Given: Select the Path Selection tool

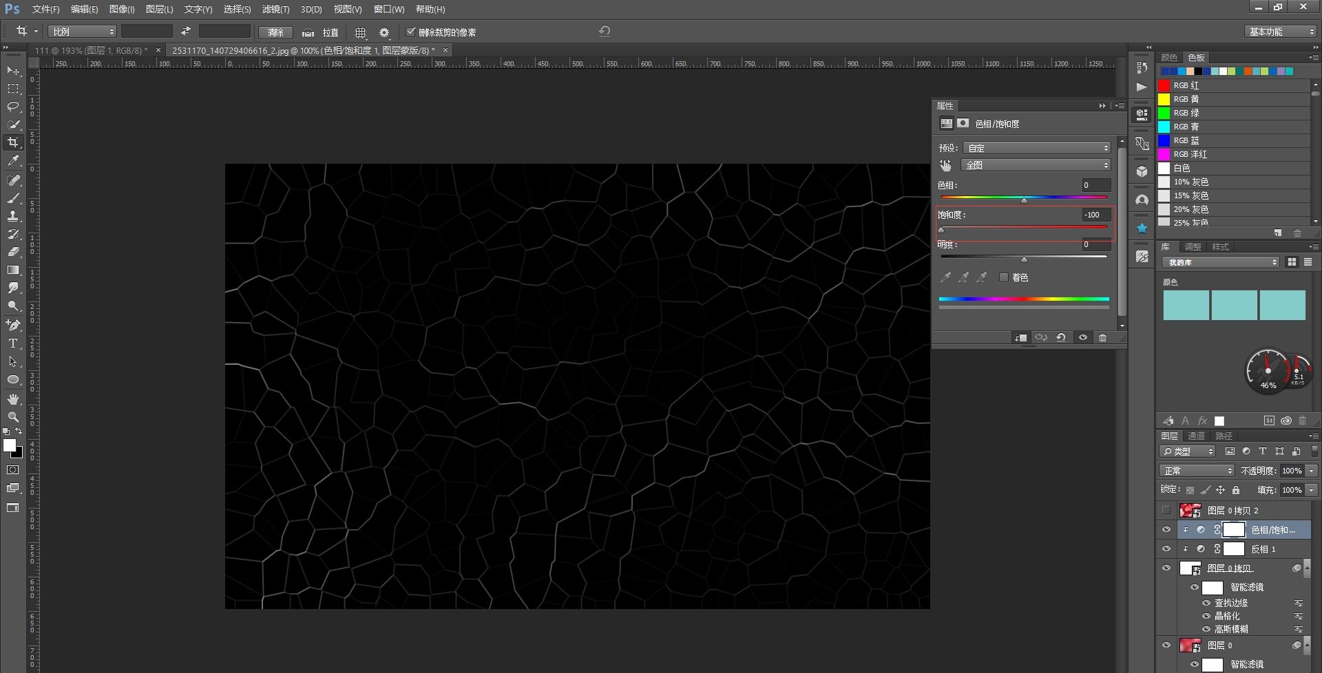Looking at the screenshot, I should click(13, 361).
